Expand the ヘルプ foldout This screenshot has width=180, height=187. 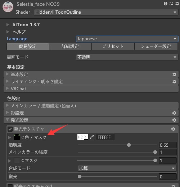tap(8, 32)
